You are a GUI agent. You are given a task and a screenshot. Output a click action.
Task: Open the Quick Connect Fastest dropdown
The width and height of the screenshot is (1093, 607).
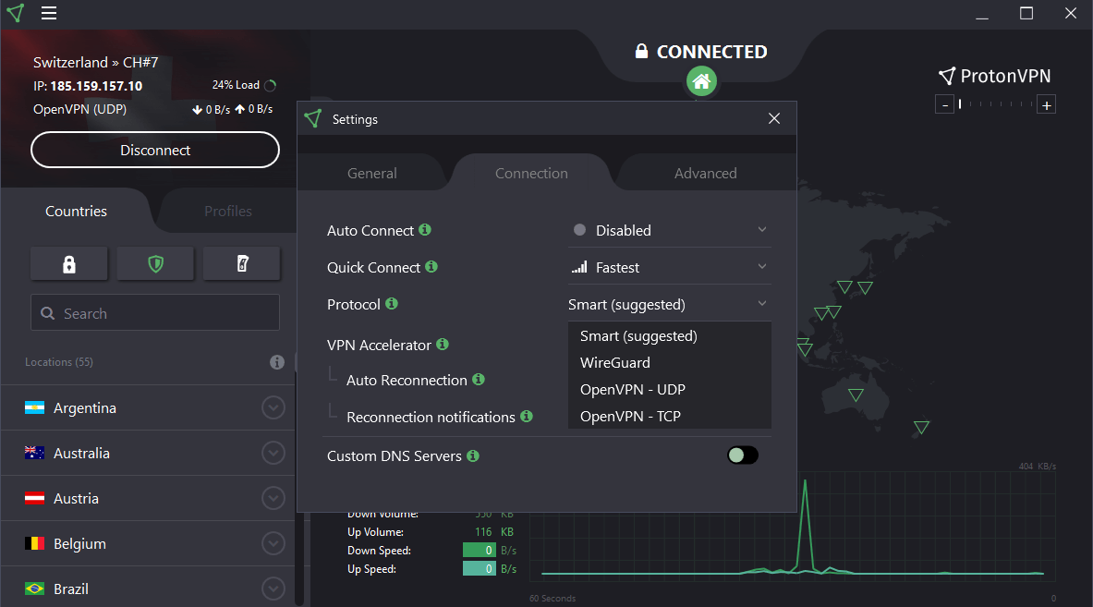click(x=669, y=267)
